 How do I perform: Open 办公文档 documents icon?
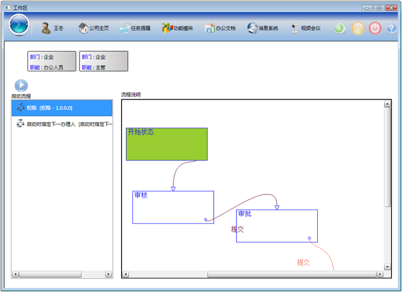[210, 28]
